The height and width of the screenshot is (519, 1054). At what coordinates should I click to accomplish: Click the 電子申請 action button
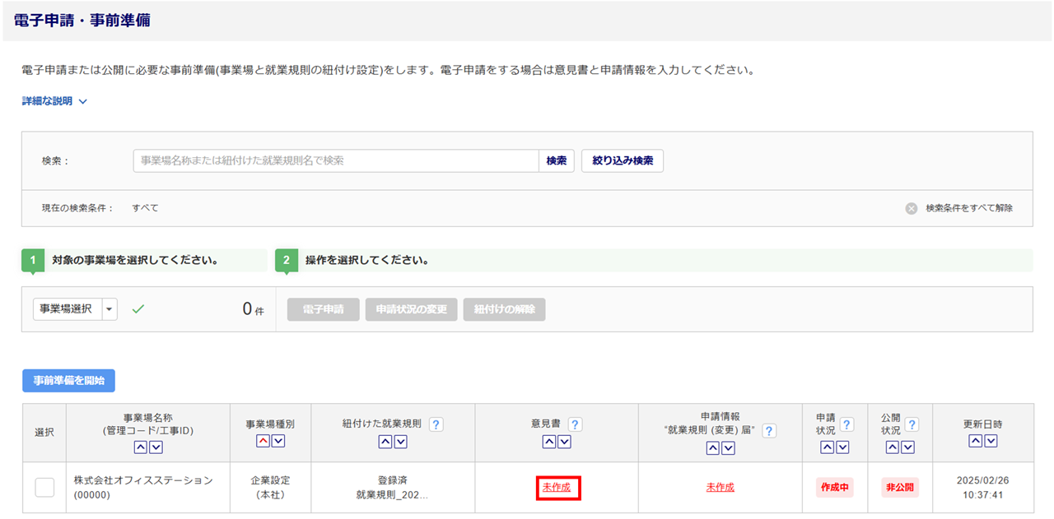point(323,309)
